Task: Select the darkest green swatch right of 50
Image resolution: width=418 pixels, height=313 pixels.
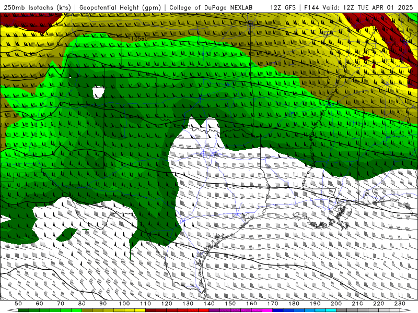Action: pos(24,310)
